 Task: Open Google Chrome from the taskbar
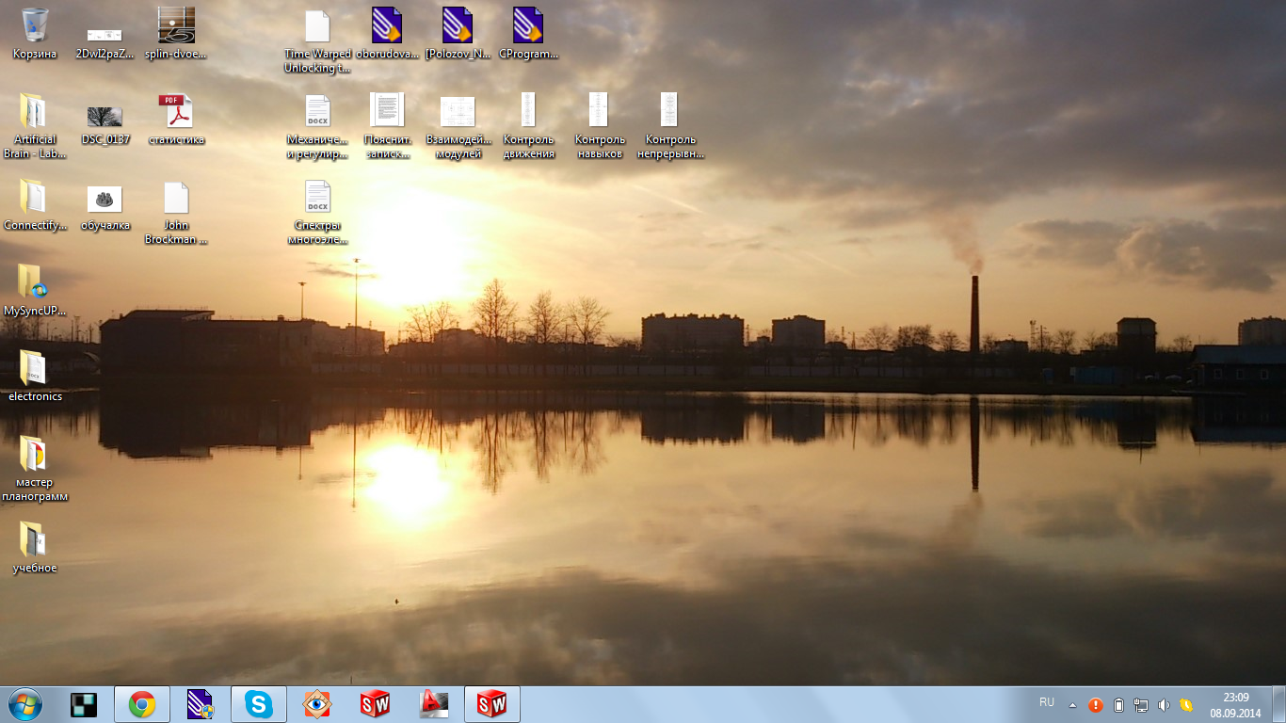click(x=142, y=704)
